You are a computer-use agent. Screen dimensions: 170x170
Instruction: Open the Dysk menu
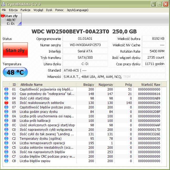[x=49, y=10]
